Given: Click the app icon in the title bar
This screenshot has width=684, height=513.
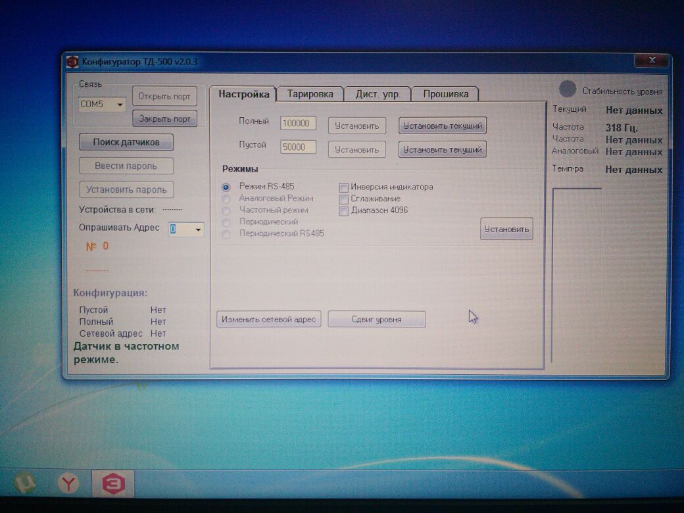Looking at the screenshot, I should point(72,62).
